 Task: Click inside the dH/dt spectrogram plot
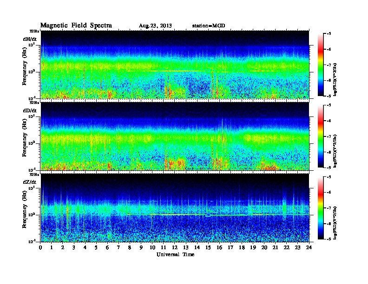[x=175, y=65]
